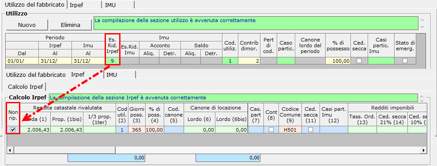Viewport: 437px width, 166px height.
Task: Click the Es.Rid. Imu empty cell
Action: point(130,61)
